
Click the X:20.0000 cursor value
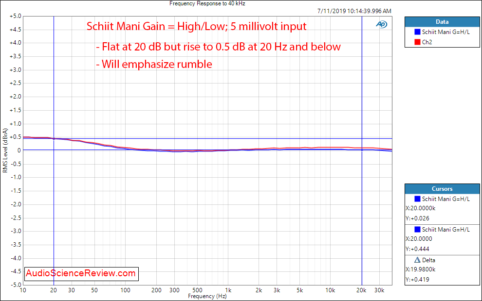[419, 239]
